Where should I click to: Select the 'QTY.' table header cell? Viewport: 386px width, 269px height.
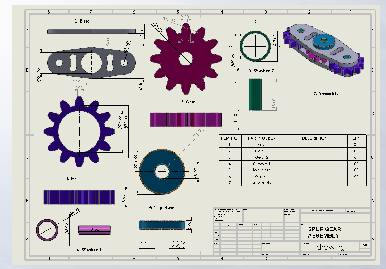click(357, 138)
